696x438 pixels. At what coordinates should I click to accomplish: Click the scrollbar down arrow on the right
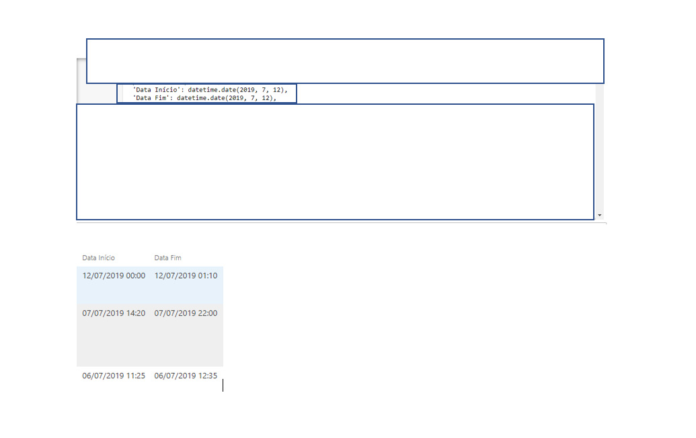point(599,214)
